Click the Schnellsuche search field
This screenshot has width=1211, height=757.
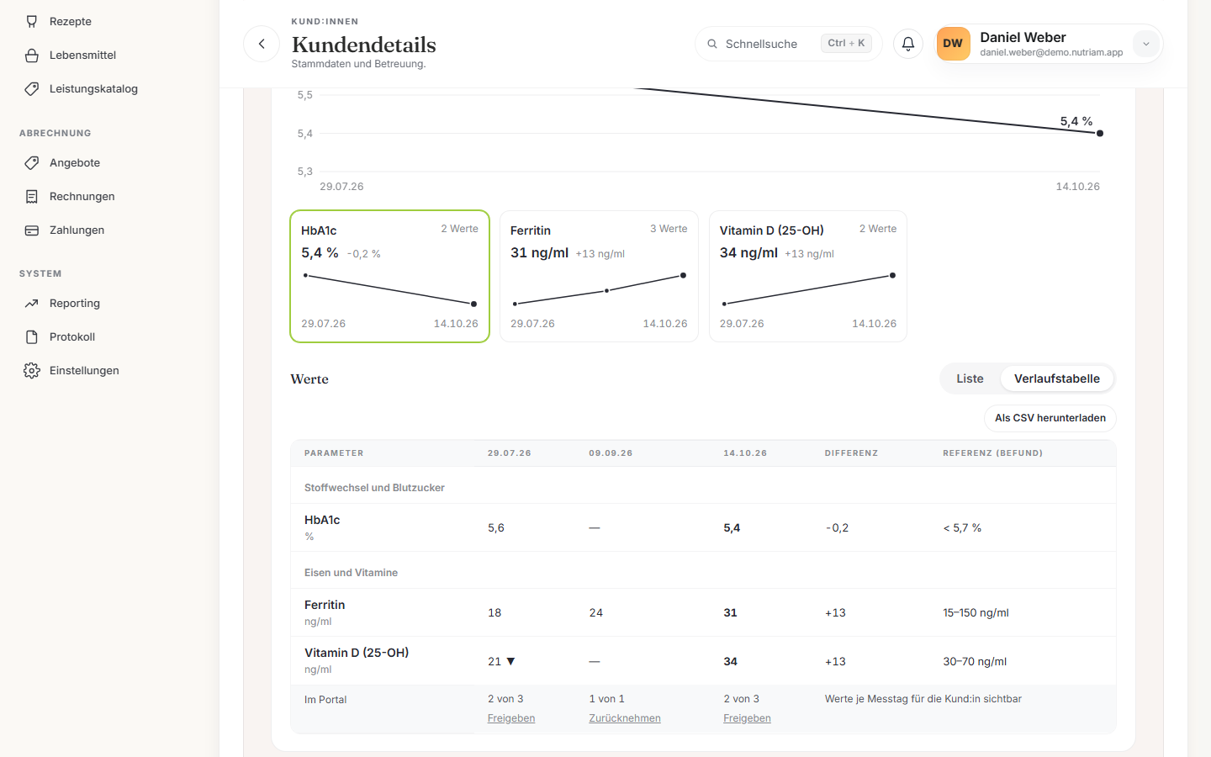click(789, 44)
